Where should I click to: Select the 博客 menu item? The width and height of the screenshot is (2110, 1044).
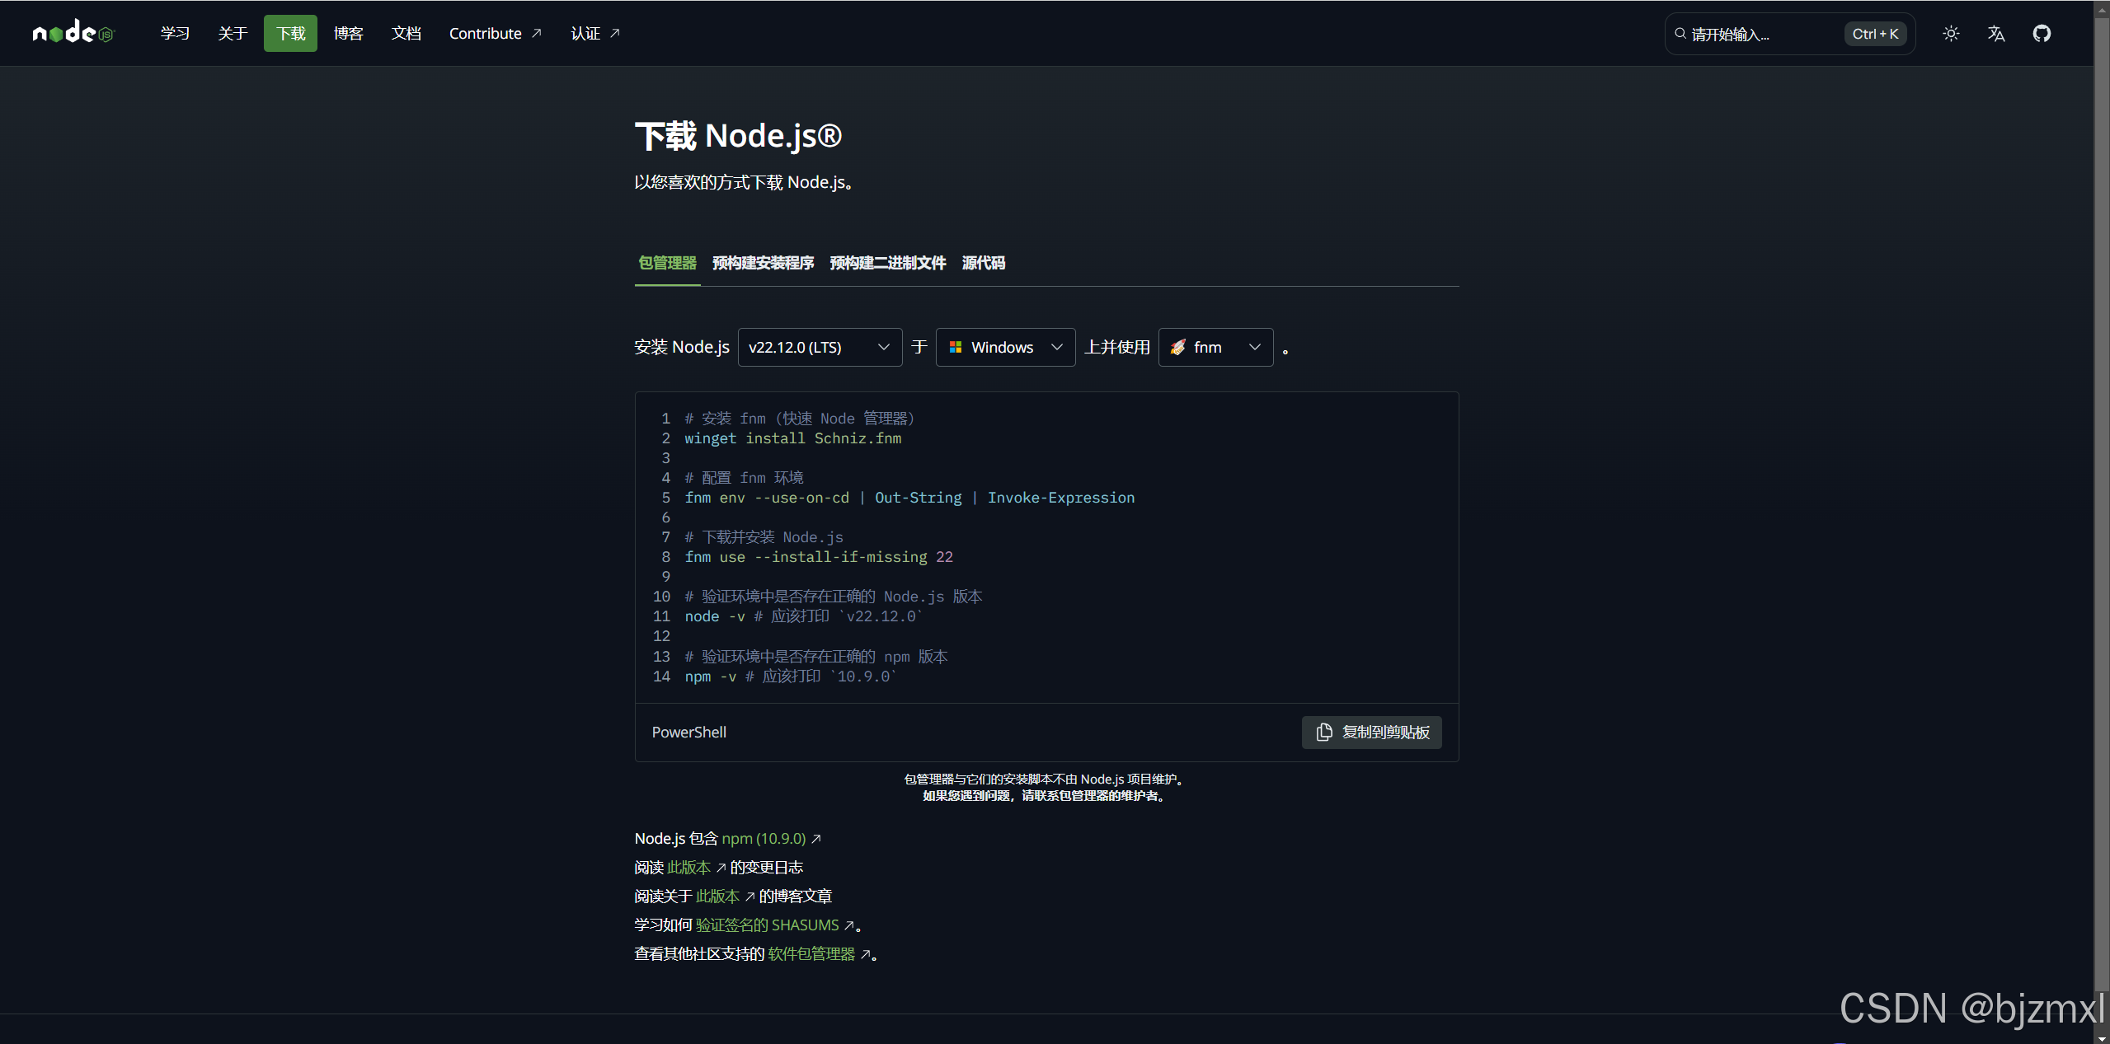(x=348, y=33)
